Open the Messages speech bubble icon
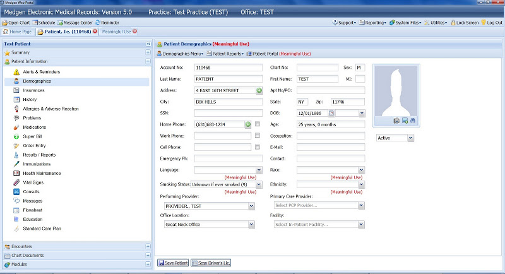The height and width of the screenshot is (274, 505). click(16, 201)
